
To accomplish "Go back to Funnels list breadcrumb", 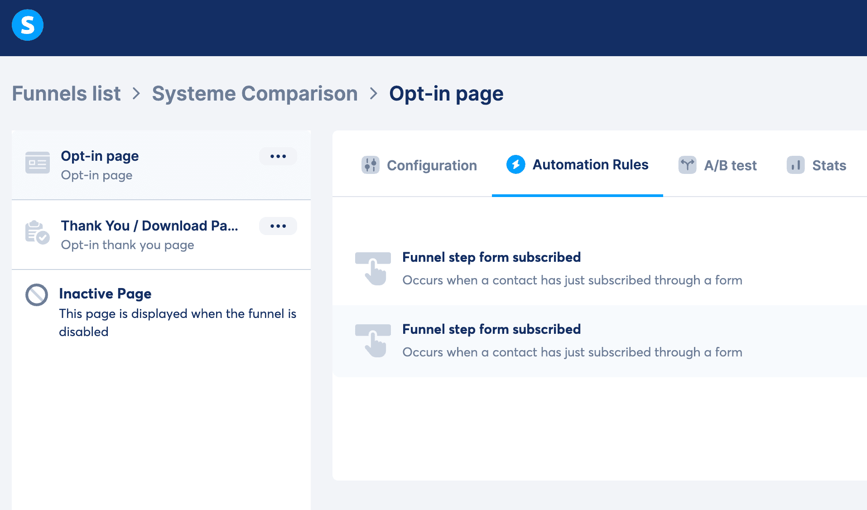I will pos(66,94).
